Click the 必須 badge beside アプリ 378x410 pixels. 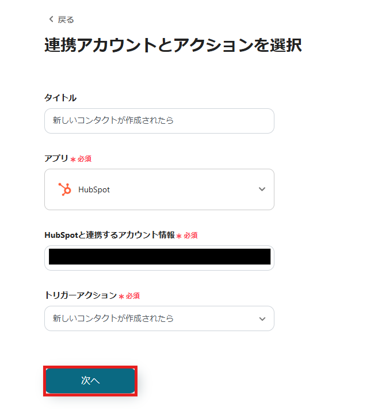85,158
